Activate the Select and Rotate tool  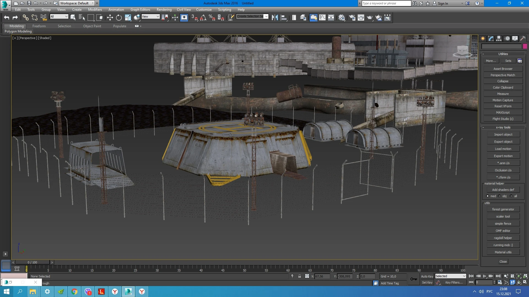119,18
